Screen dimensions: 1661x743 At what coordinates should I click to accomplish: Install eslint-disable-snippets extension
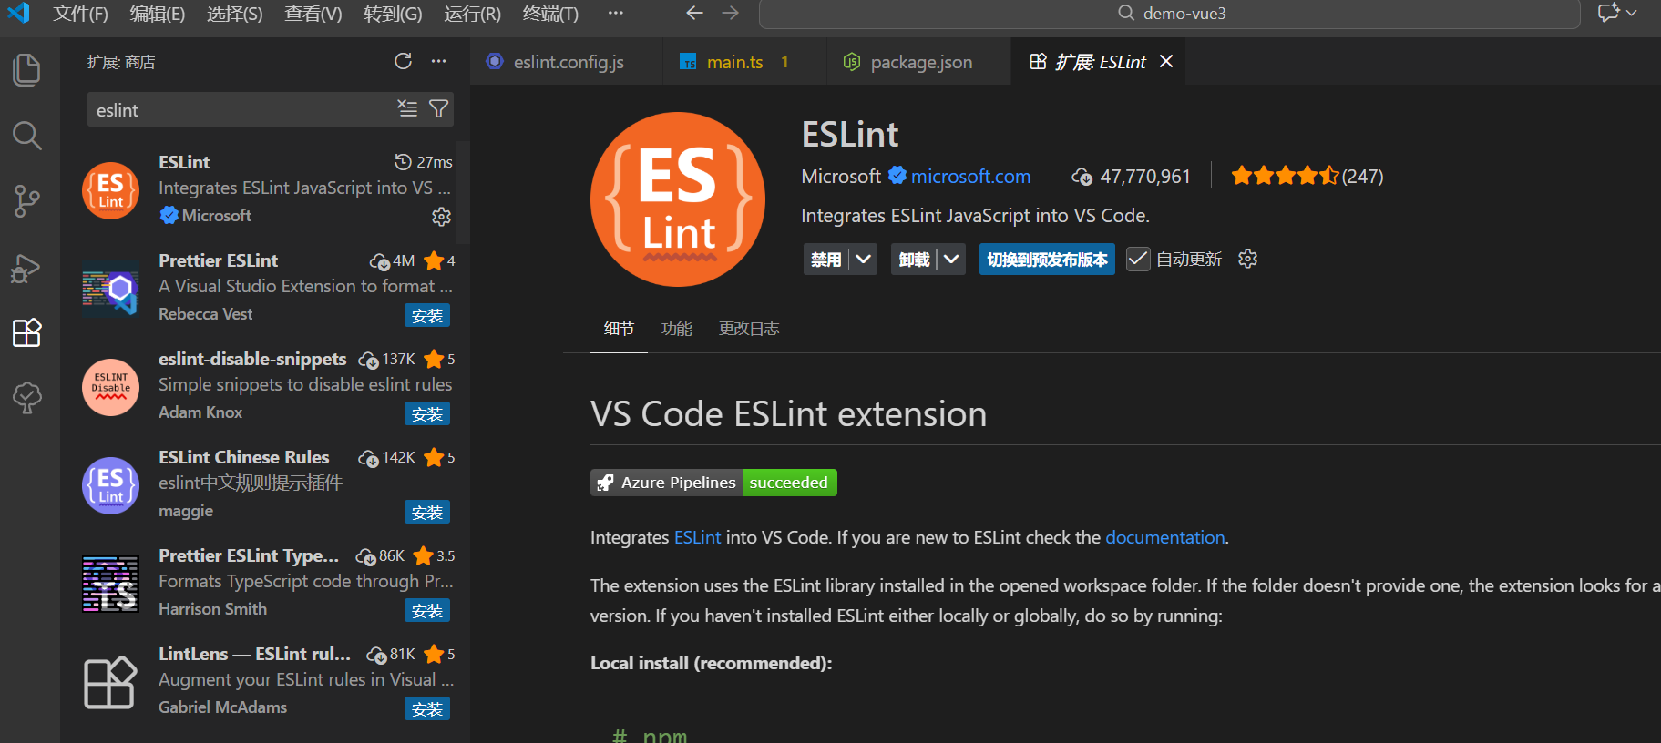coord(427,413)
